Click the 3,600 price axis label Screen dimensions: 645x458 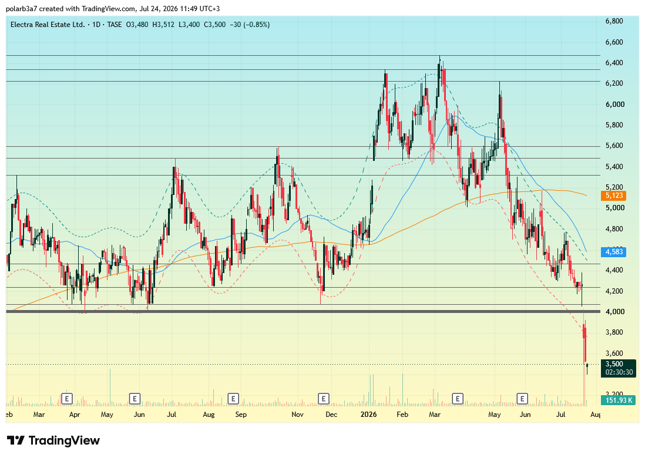coord(614,353)
